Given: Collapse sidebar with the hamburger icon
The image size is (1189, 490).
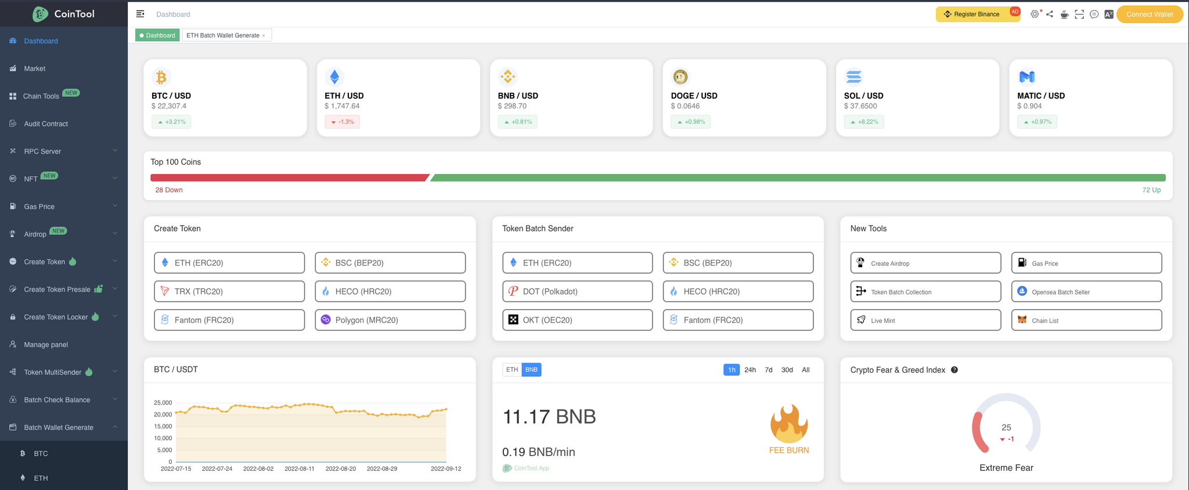Looking at the screenshot, I should pos(140,14).
